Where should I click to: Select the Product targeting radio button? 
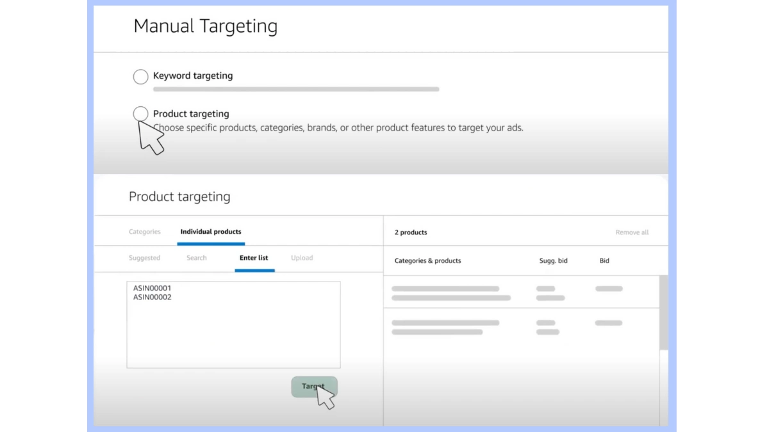140,114
